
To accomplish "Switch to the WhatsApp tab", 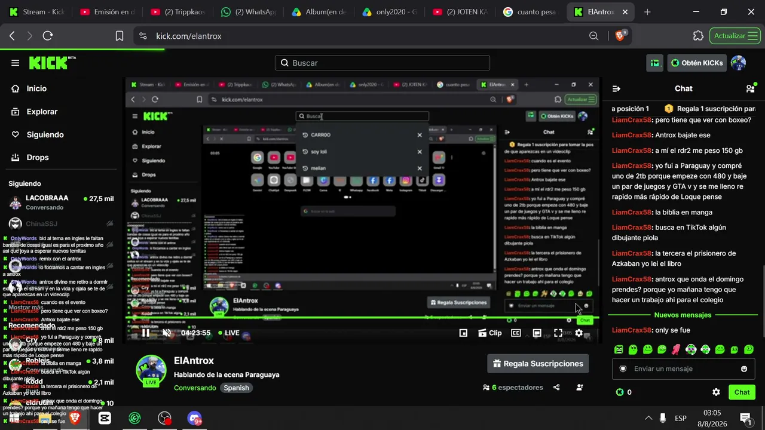I will 249,12.
